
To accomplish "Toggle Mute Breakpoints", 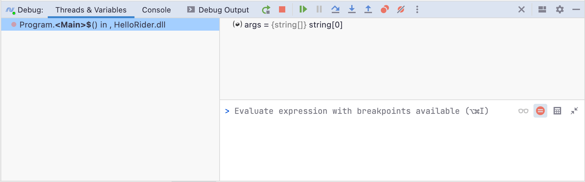I will pos(401,9).
